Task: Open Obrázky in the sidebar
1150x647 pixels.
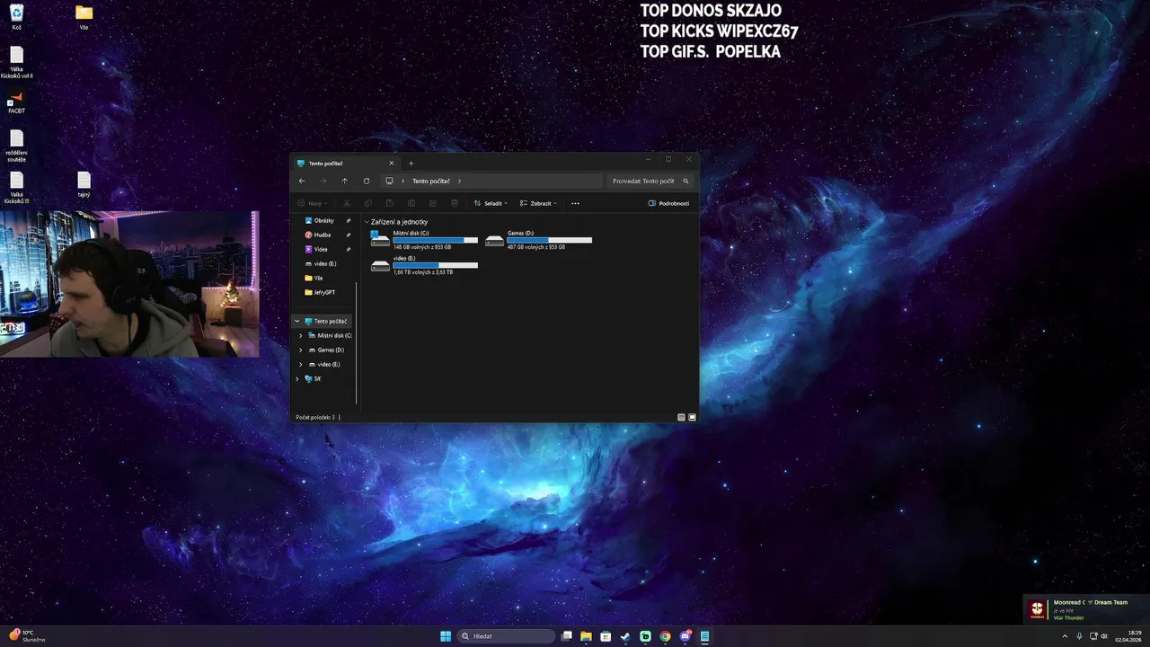Action: [x=323, y=220]
